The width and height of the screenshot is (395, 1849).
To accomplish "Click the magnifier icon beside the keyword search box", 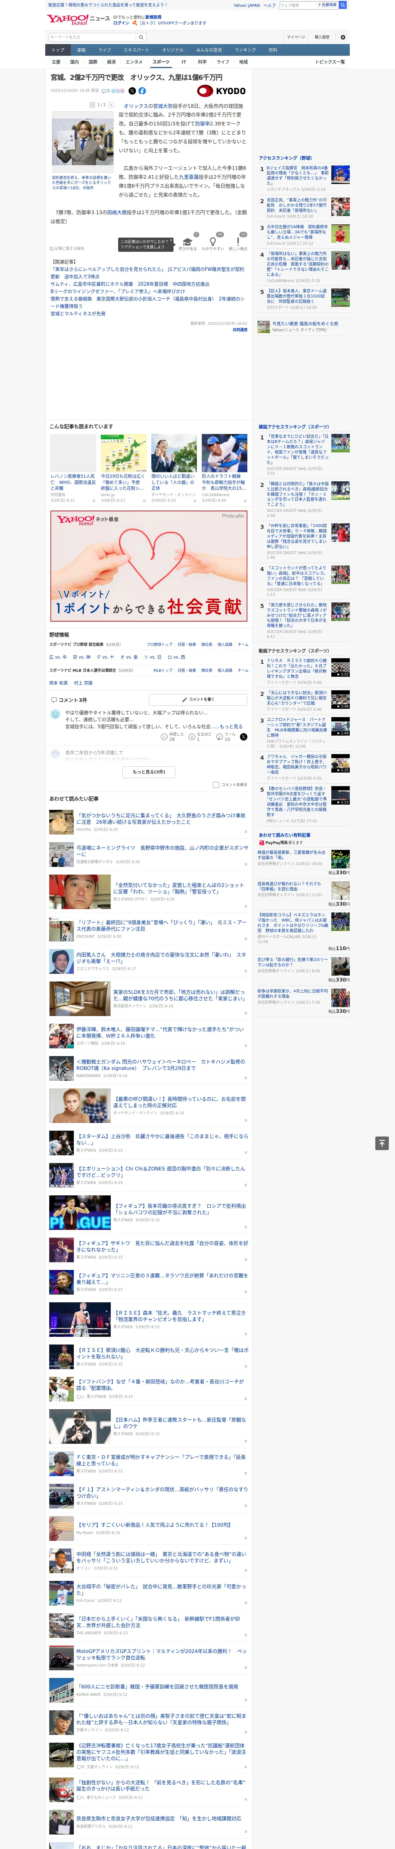I will coord(141,37).
